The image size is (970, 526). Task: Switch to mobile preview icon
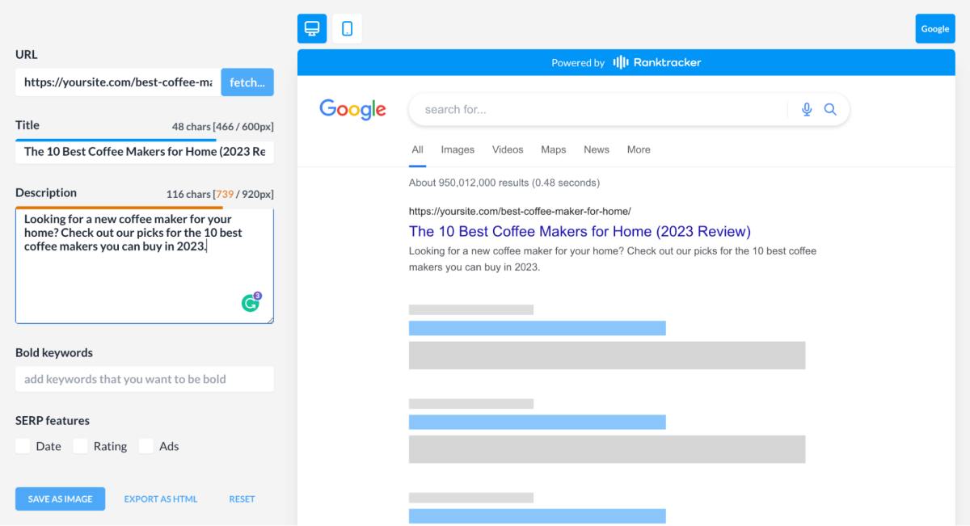[347, 28]
